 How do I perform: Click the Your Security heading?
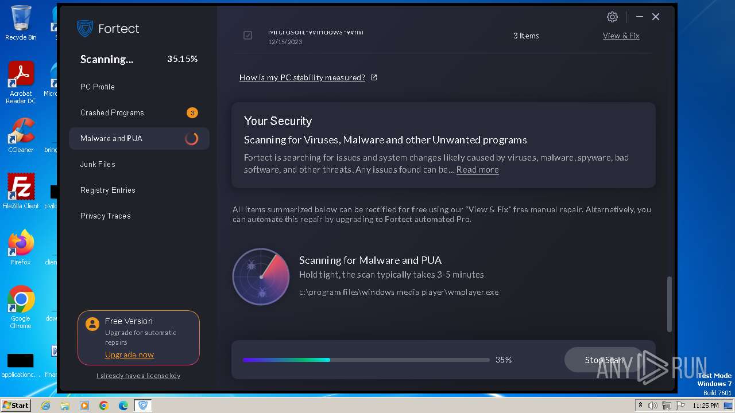pyautogui.click(x=278, y=121)
